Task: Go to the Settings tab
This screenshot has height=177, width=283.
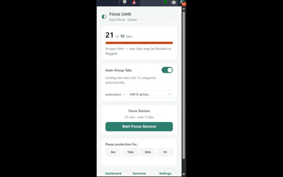Action: 165,173
